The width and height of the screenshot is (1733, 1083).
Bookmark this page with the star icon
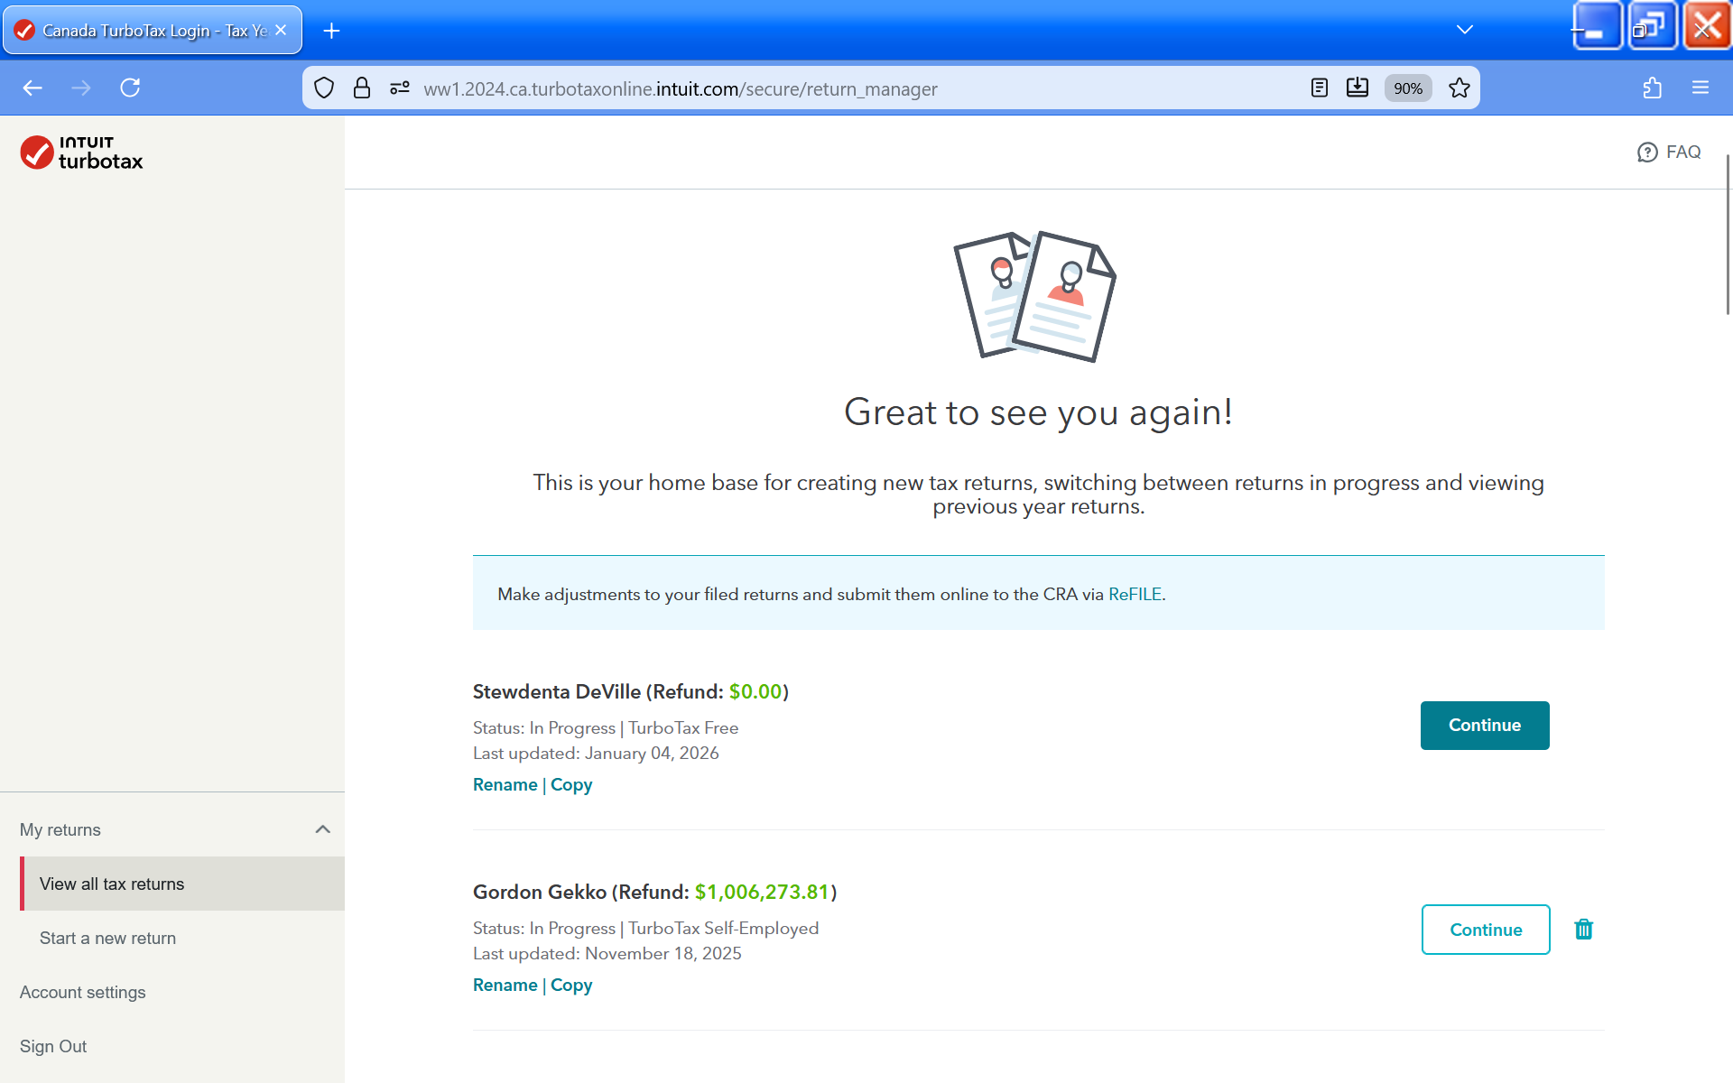pyautogui.click(x=1459, y=88)
